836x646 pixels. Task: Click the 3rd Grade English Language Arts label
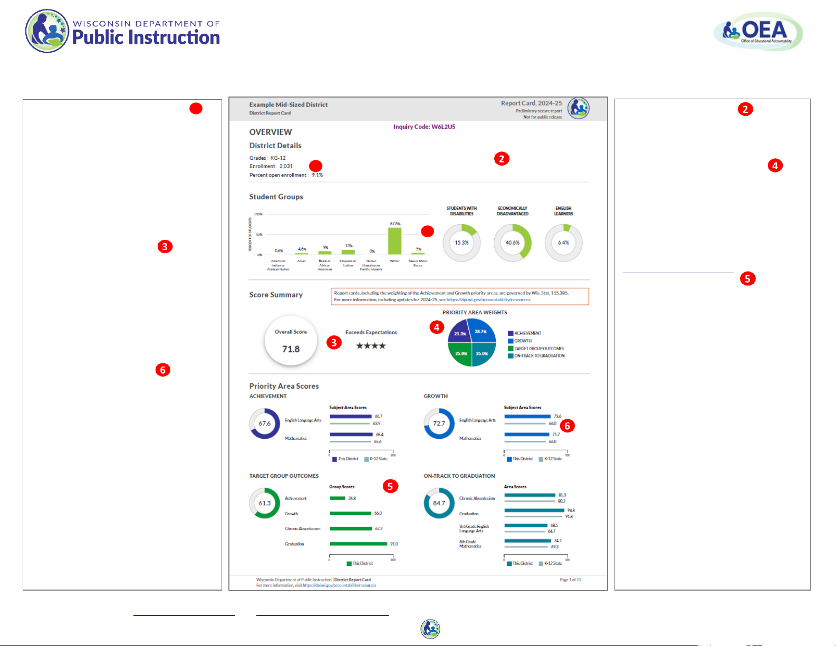coord(474,528)
